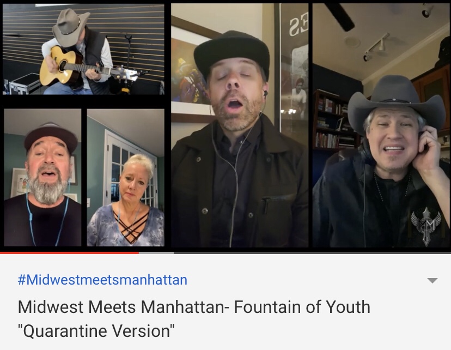Click the track lighting on the ceiling
This screenshot has width=451, height=350.
pos(376,47)
